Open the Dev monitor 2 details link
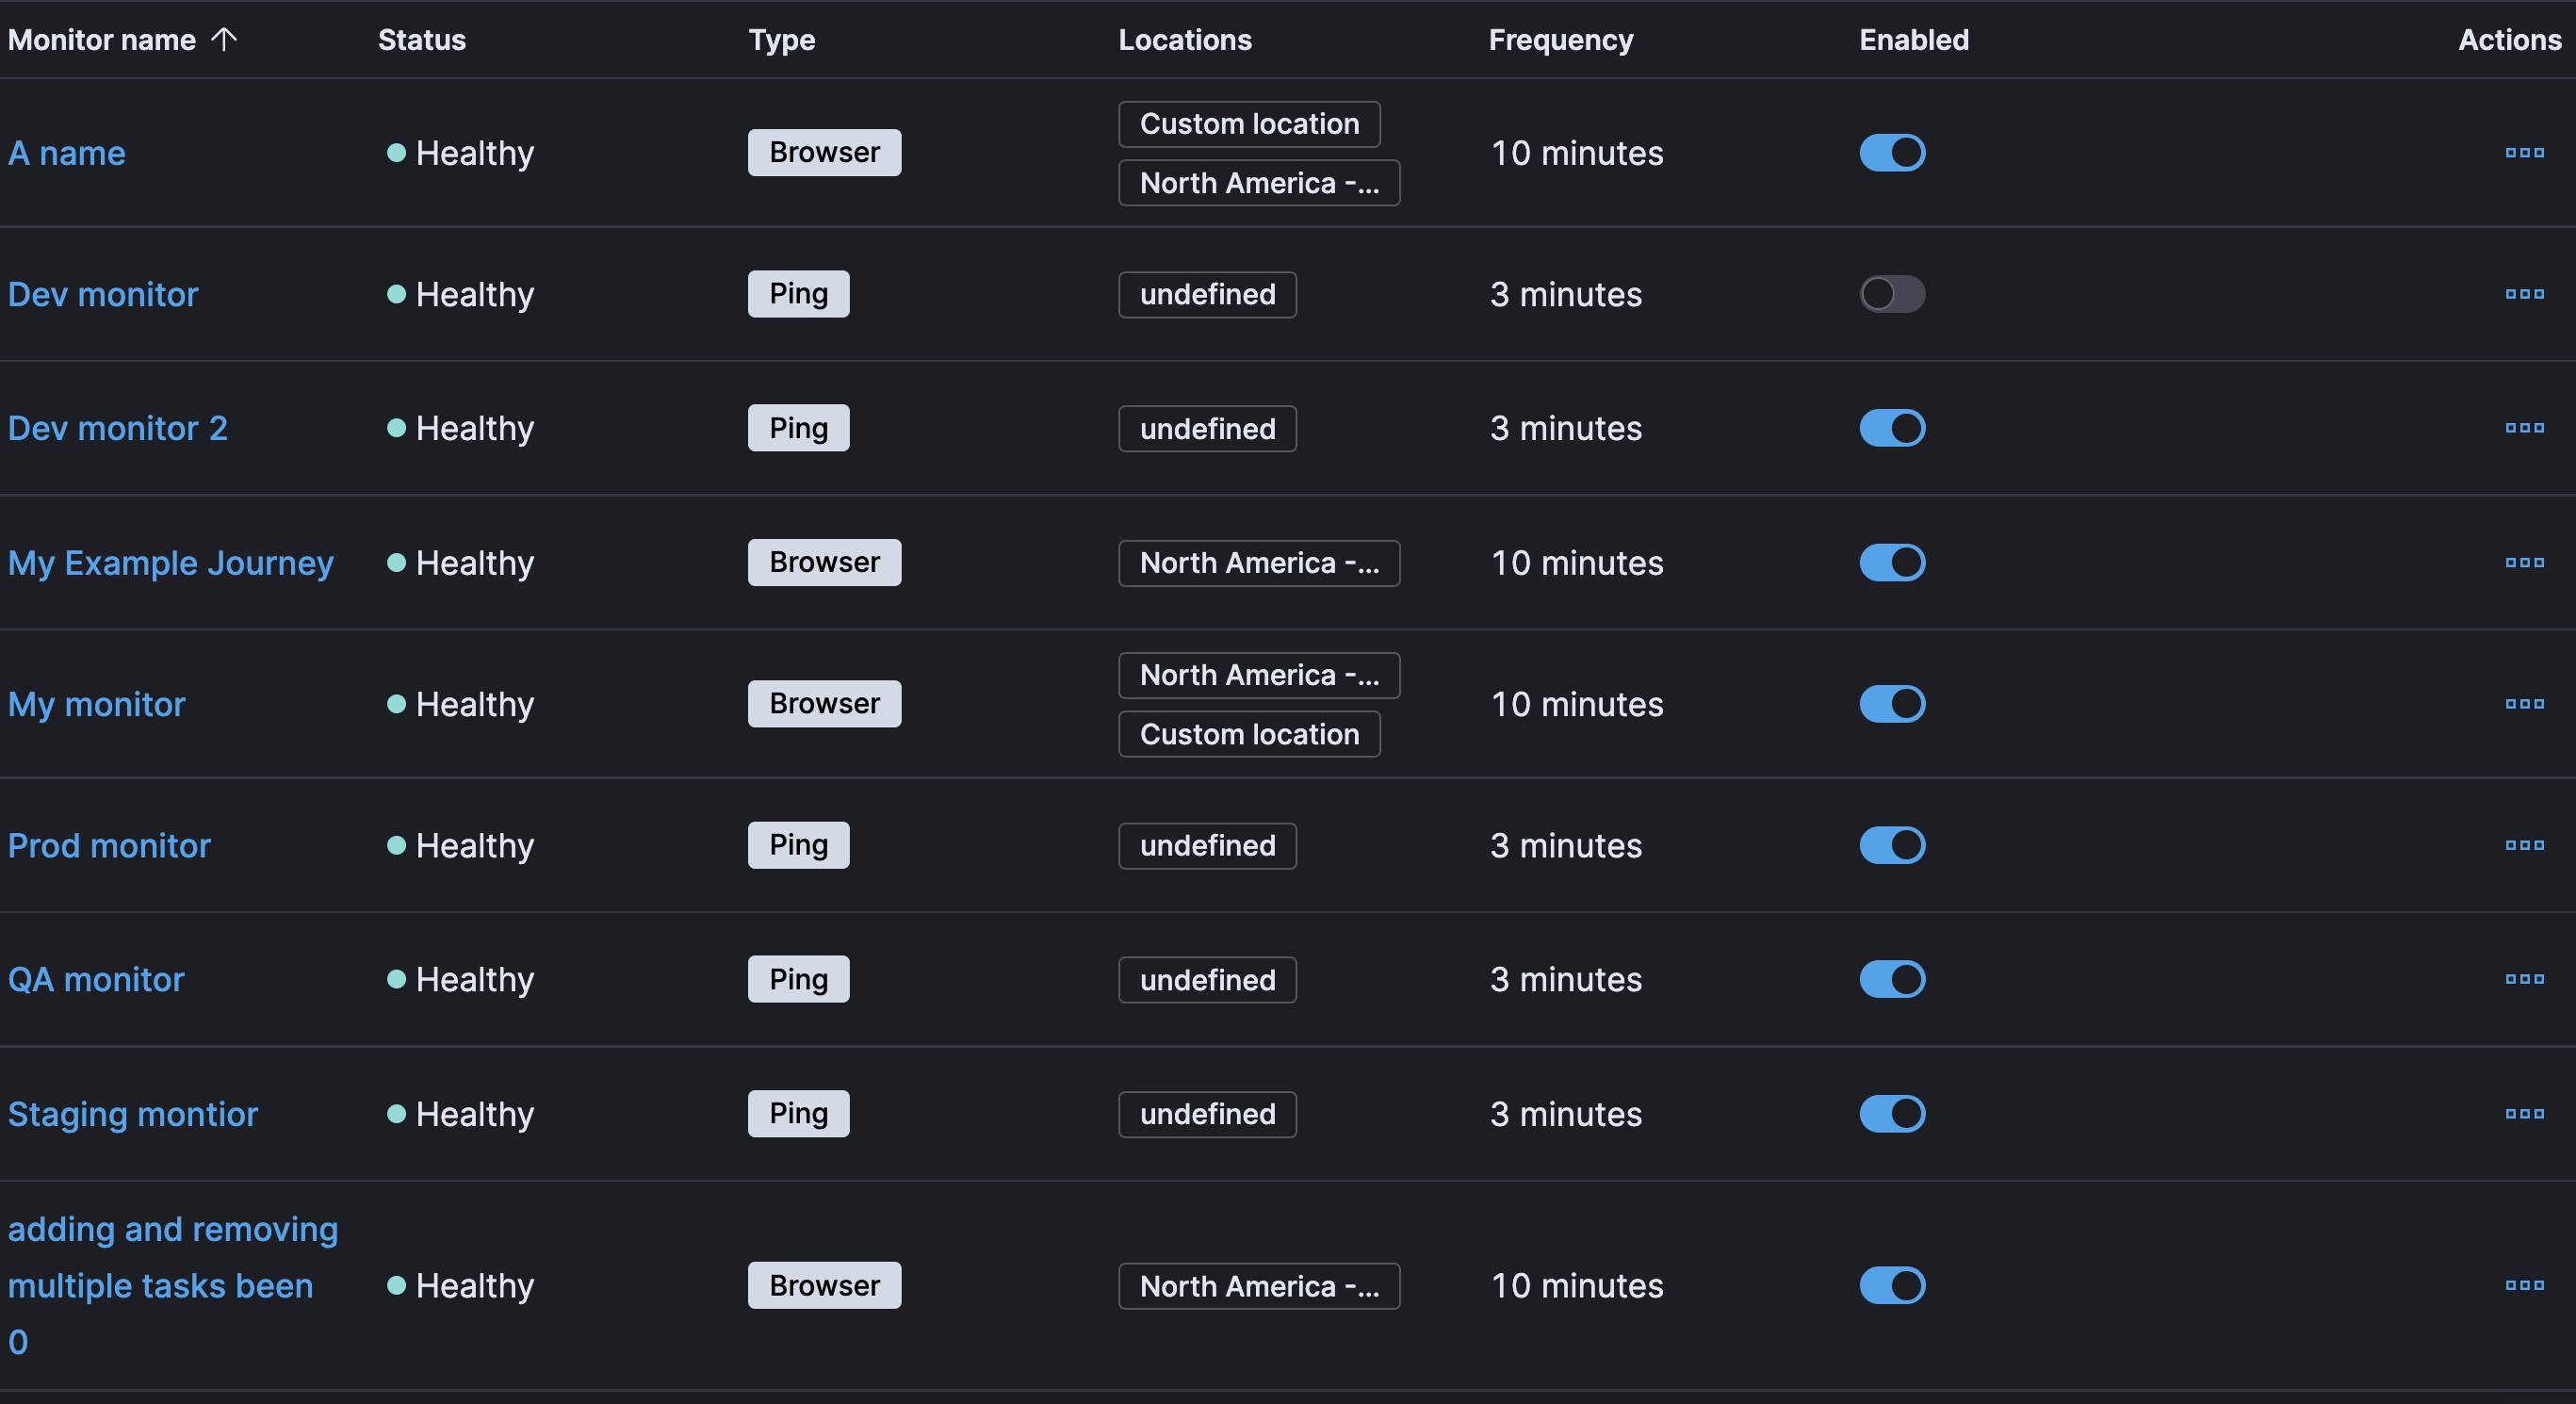Screen dimensions: 2576x1404 click(x=117, y=427)
